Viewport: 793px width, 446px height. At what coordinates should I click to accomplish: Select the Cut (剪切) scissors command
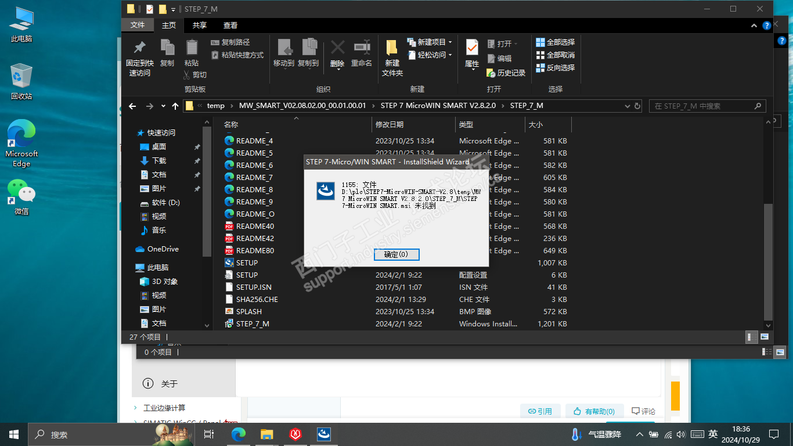pyautogui.click(x=195, y=75)
